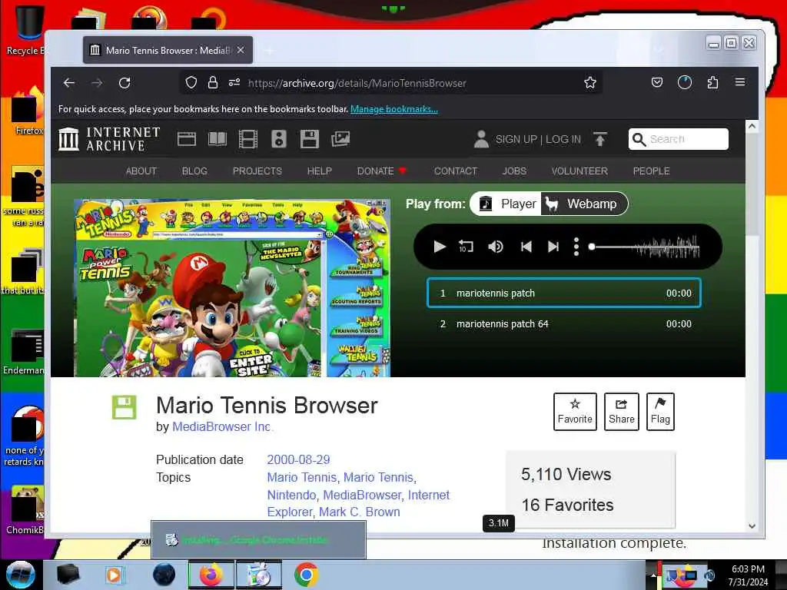Open the JOBS menu item

click(x=514, y=171)
